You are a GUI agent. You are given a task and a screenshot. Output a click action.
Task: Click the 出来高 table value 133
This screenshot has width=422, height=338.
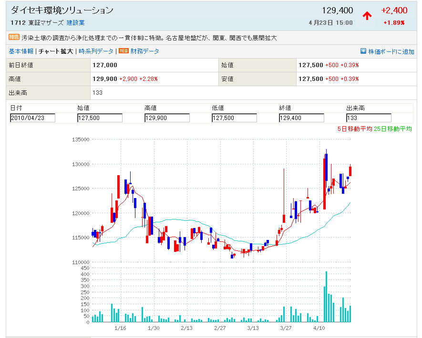pos(97,93)
